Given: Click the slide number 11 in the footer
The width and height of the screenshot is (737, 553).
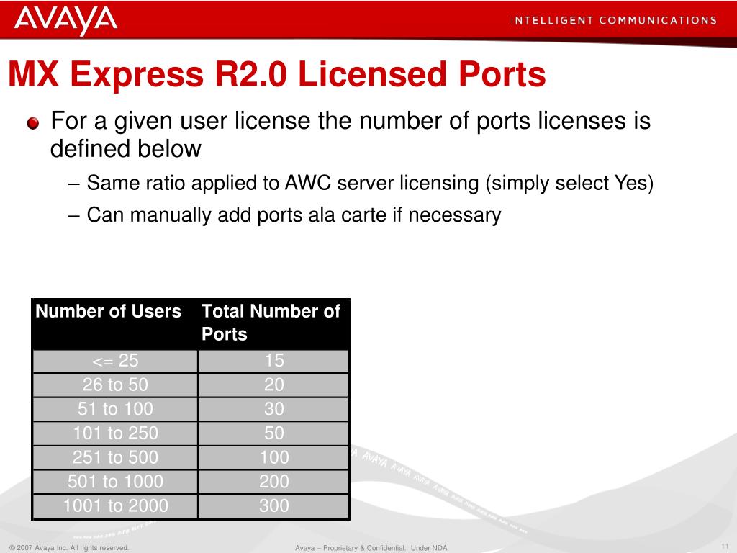Looking at the screenshot, I should tap(724, 546).
